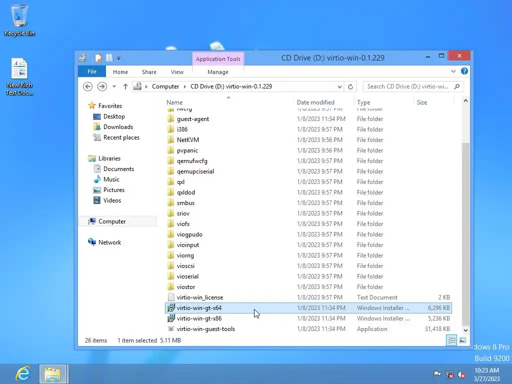Viewport: 512px width, 384px height.
Task: Switch to the View ribbon tab
Action: click(177, 72)
